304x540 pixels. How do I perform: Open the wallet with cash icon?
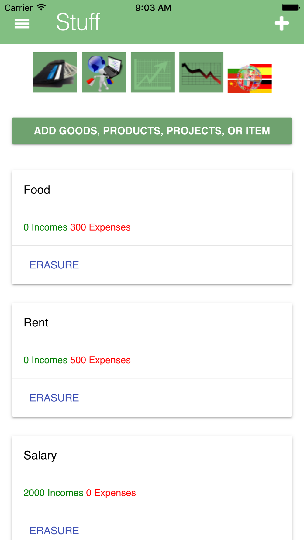click(x=55, y=72)
